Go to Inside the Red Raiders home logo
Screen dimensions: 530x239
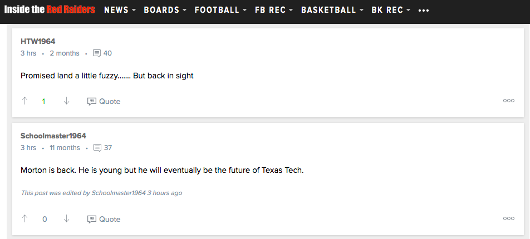point(50,10)
